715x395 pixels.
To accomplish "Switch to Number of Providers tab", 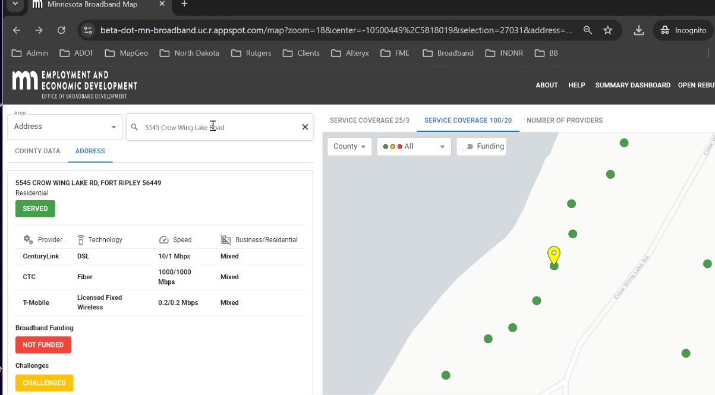I will [x=564, y=121].
